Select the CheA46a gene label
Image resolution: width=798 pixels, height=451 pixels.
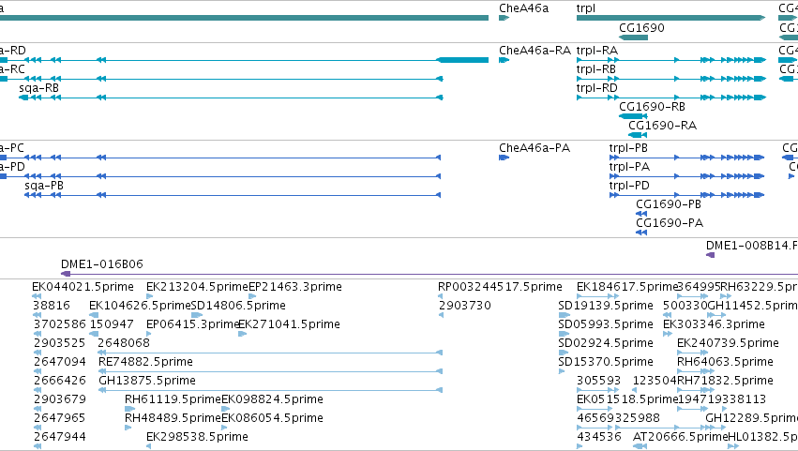click(x=523, y=8)
